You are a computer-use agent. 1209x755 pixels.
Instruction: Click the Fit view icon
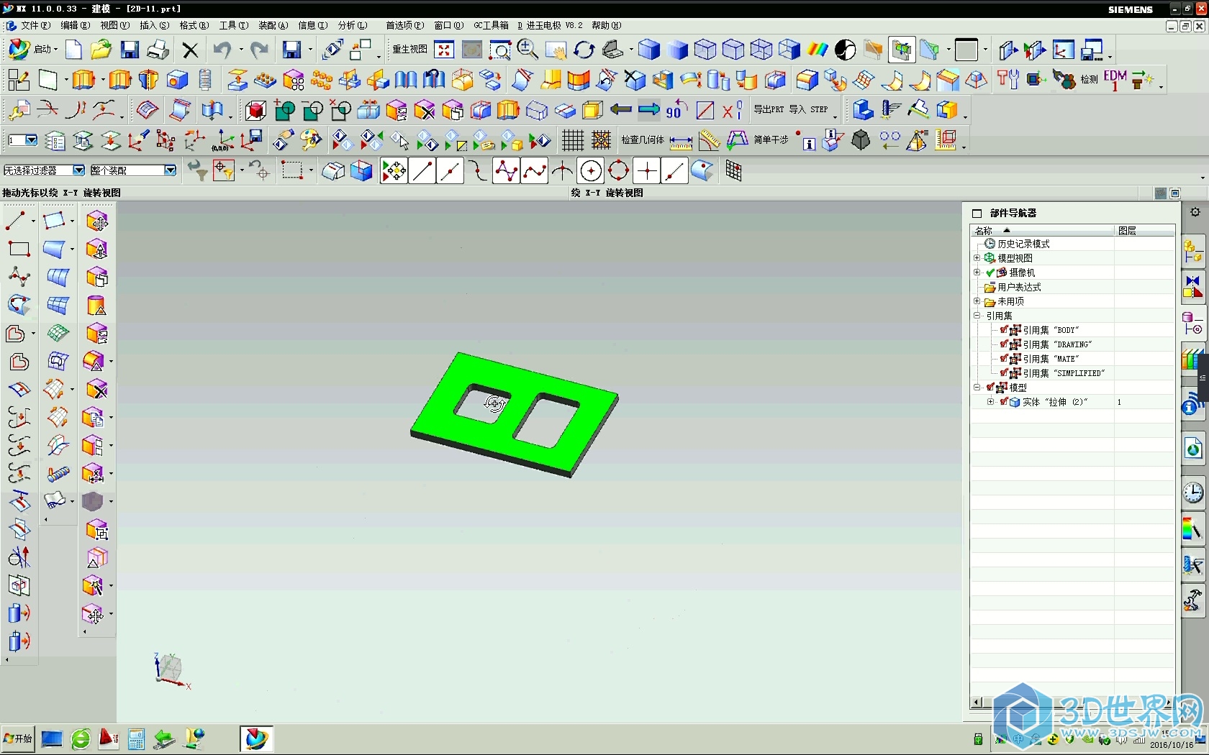pyautogui.click(x=445, y=50)
